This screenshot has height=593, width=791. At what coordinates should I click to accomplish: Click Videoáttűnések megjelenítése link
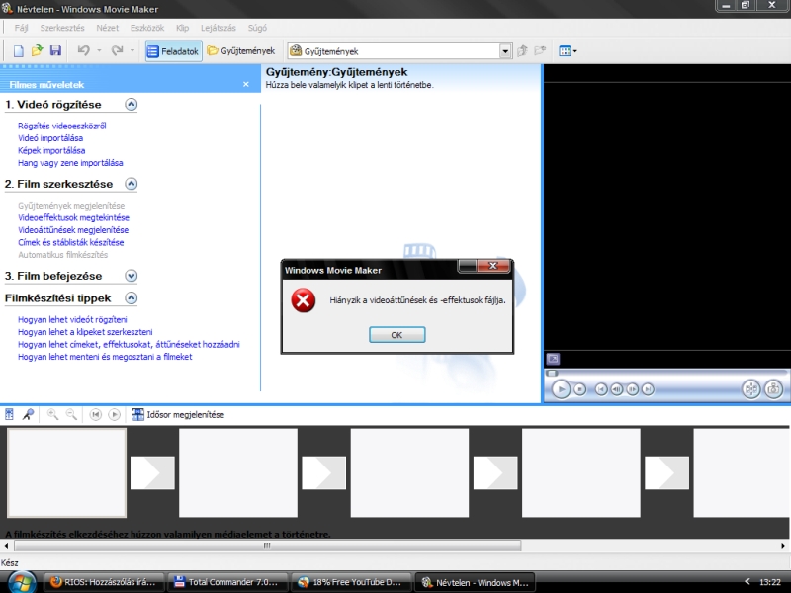73,230
